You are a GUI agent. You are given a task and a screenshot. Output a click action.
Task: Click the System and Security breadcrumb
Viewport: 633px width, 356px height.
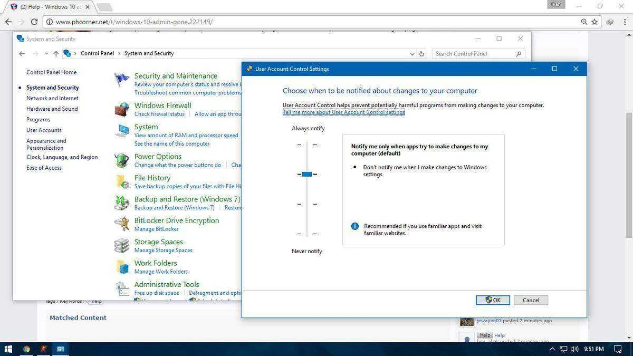coord(149,53)
